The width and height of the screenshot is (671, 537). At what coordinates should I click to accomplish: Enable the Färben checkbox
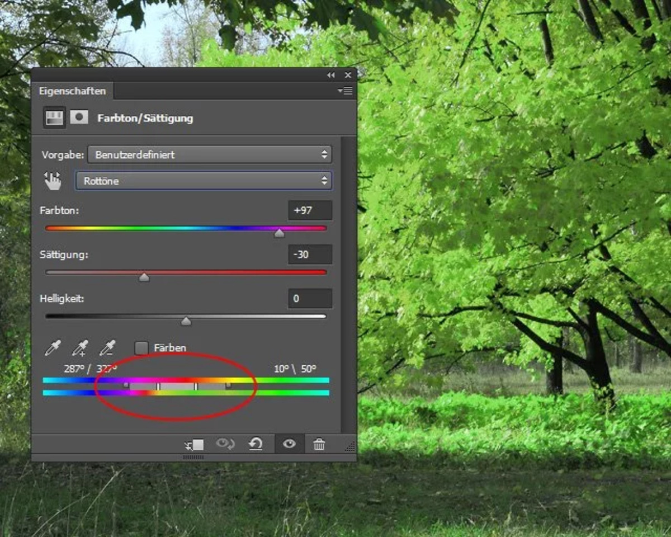coord(141,347)
